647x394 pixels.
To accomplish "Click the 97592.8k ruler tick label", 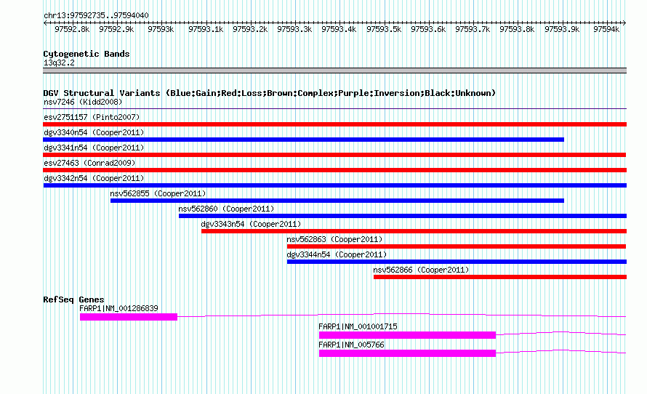I will [72, 29].
